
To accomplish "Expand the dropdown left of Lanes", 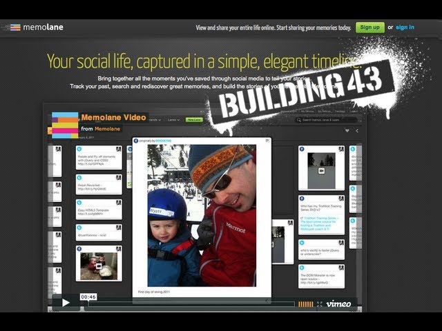I will 155,120.
